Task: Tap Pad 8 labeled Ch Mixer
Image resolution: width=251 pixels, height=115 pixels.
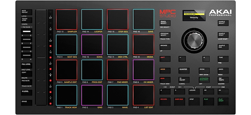Action: click(x=144, y=70)
